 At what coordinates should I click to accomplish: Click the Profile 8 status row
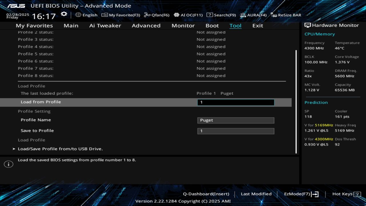coord(122,76)
